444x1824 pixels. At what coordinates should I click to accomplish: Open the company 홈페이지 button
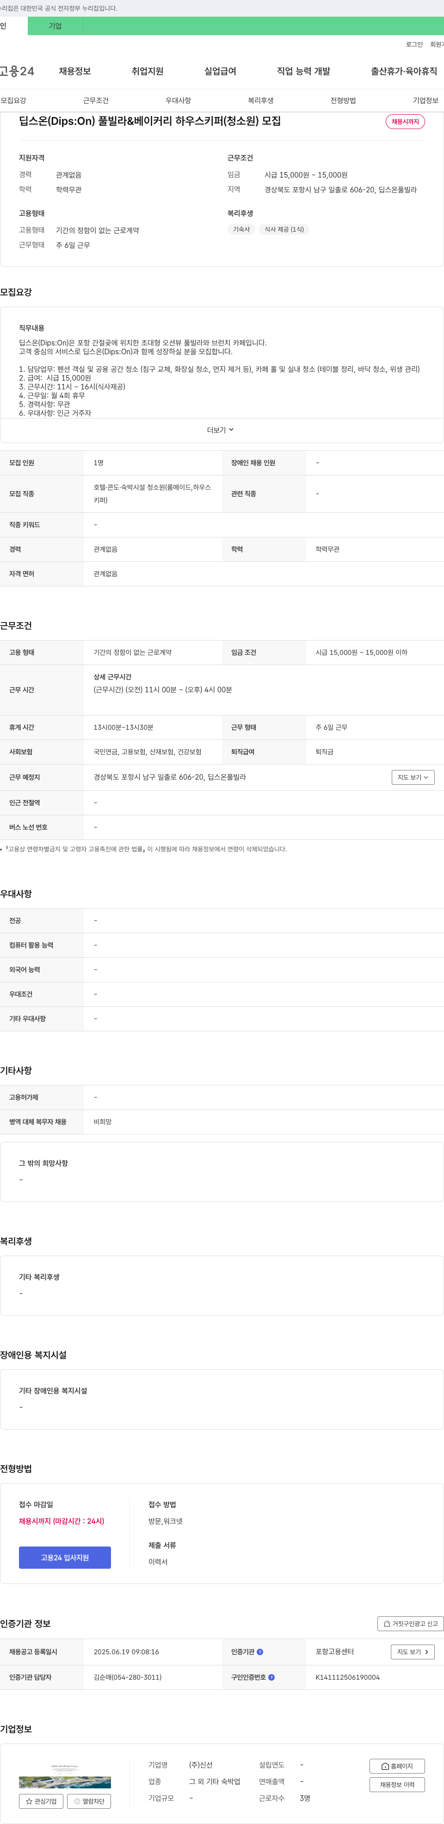tap(396, 1766)
